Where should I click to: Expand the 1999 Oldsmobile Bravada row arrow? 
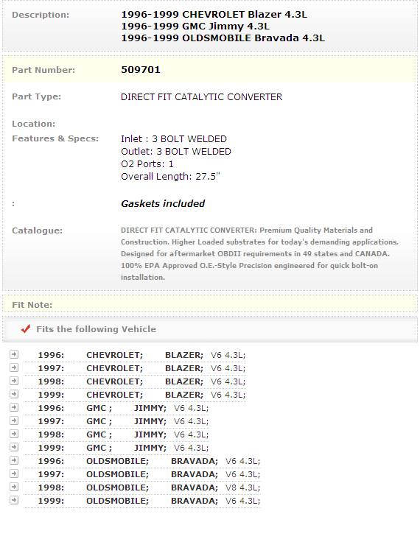coord(14,500)
